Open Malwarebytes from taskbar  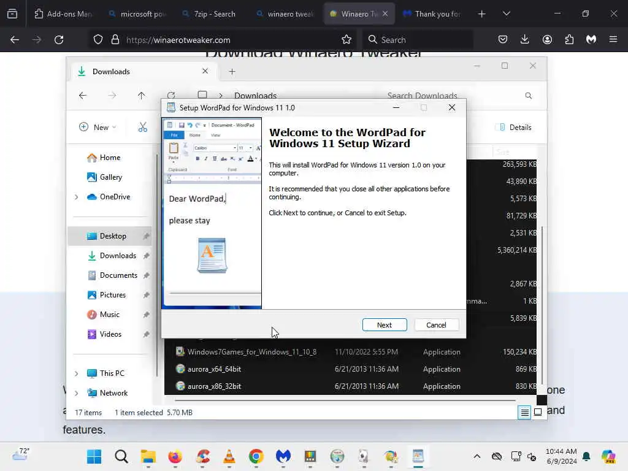(x=283, y=456)
